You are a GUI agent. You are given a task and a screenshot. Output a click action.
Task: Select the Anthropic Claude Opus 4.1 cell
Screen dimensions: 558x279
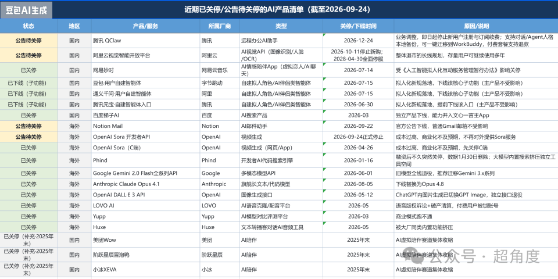click(x=145, y=184)
